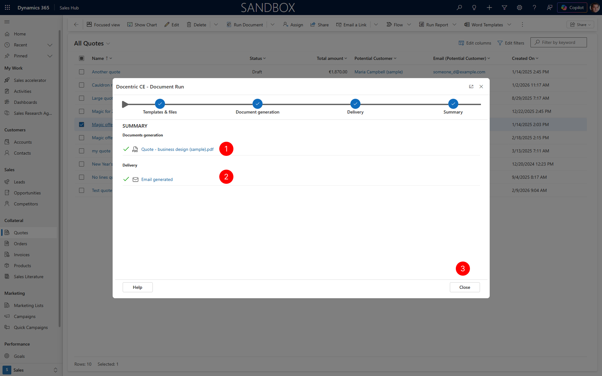
Task: Collapse the site map hamburger menu
Action: coord(7,22)
